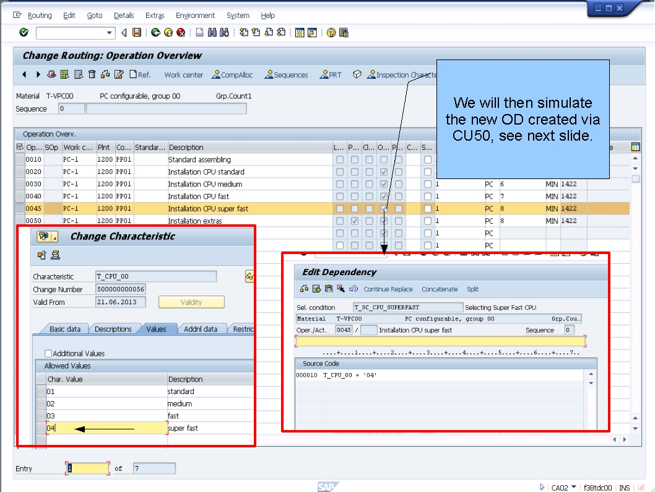Switch to the Descriptions tab
The height and width of the screenshot is (492, 655).
tap(113, 329)
